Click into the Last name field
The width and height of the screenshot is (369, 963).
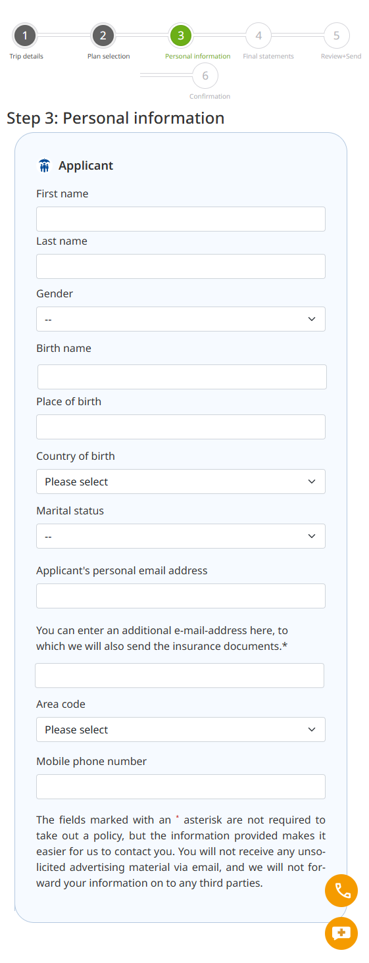tap(181, 266)
